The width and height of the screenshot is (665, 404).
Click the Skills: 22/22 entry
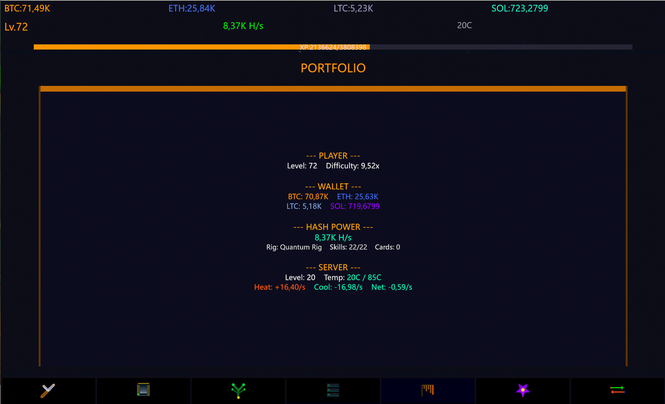click(x=348, y=247)
